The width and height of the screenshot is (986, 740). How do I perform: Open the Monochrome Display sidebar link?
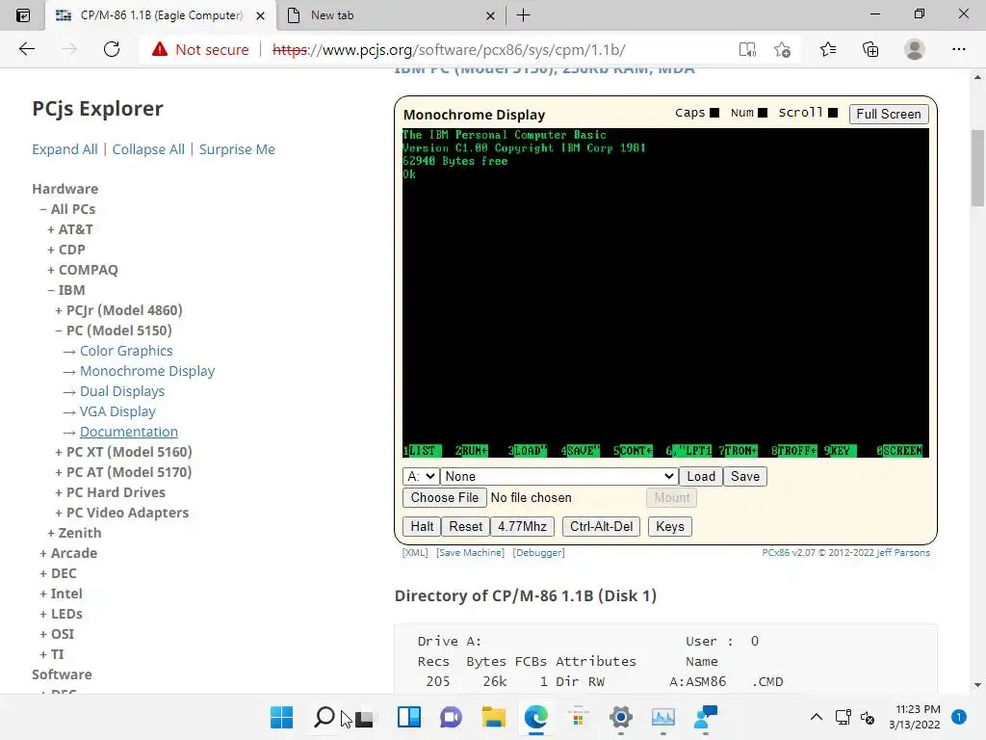[x=147, y=371]
